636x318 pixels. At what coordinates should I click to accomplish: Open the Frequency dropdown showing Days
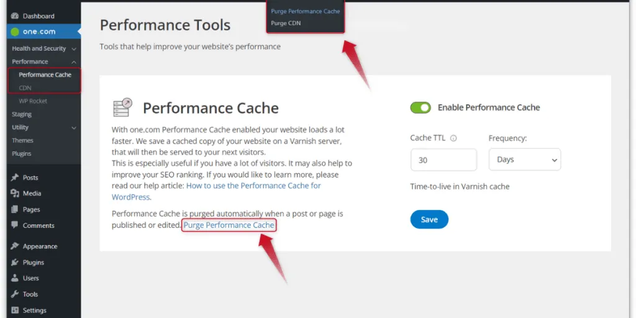524,160
